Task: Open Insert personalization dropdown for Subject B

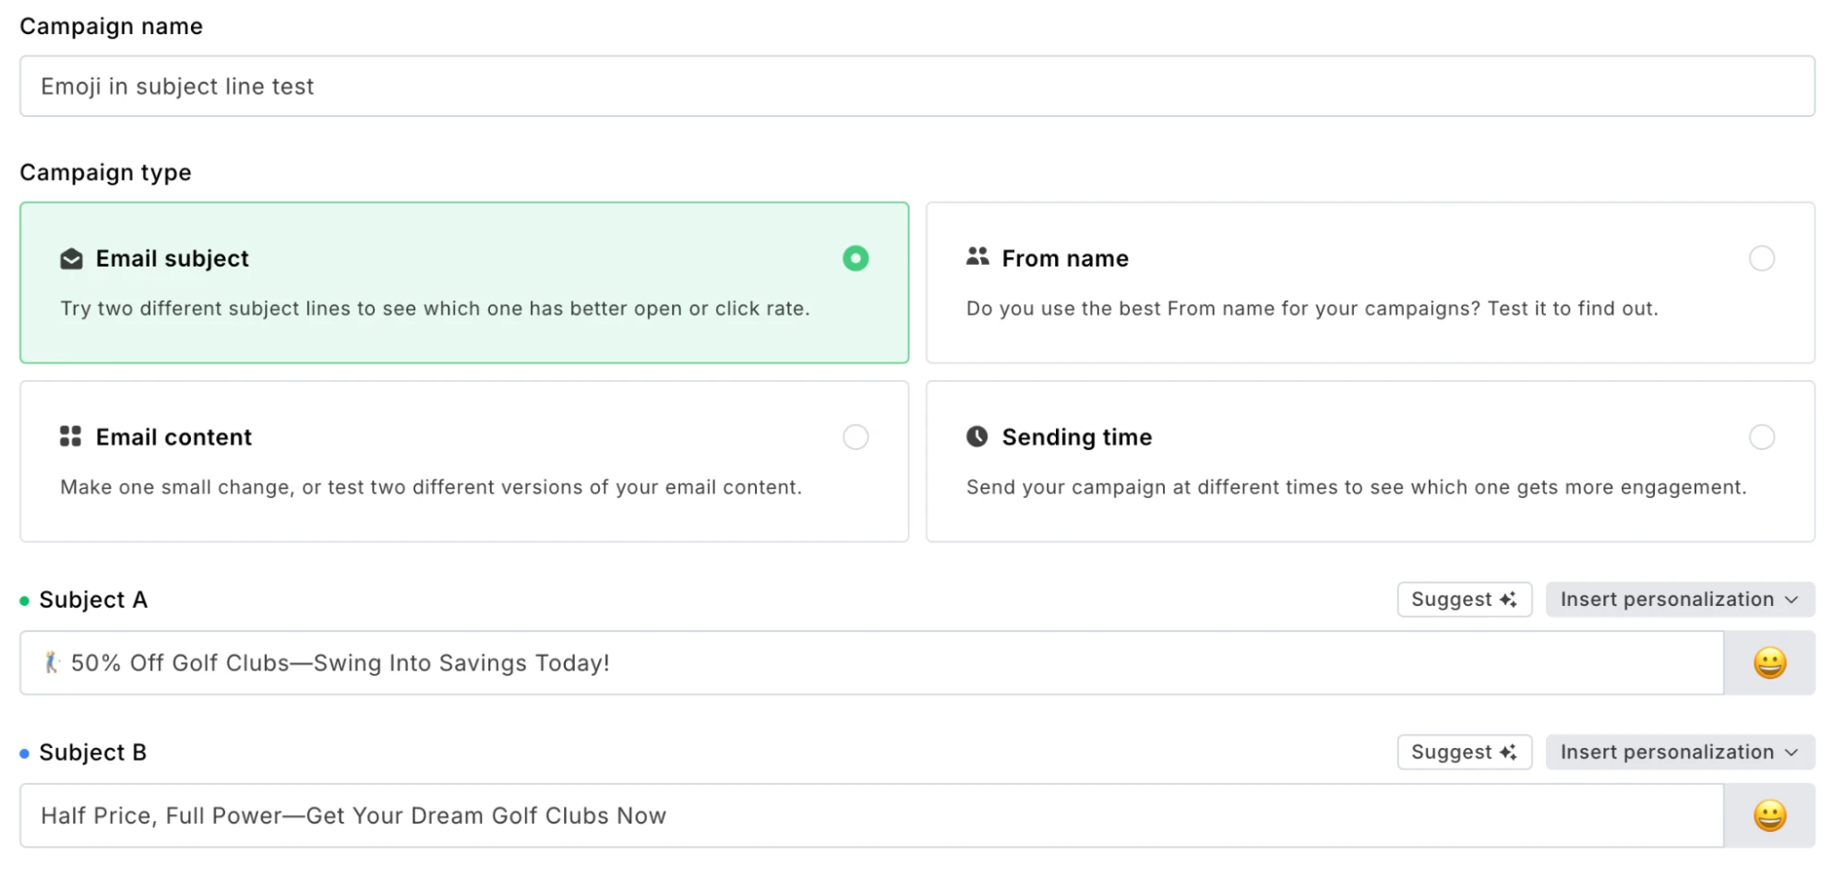Action: click(1680, 753)
